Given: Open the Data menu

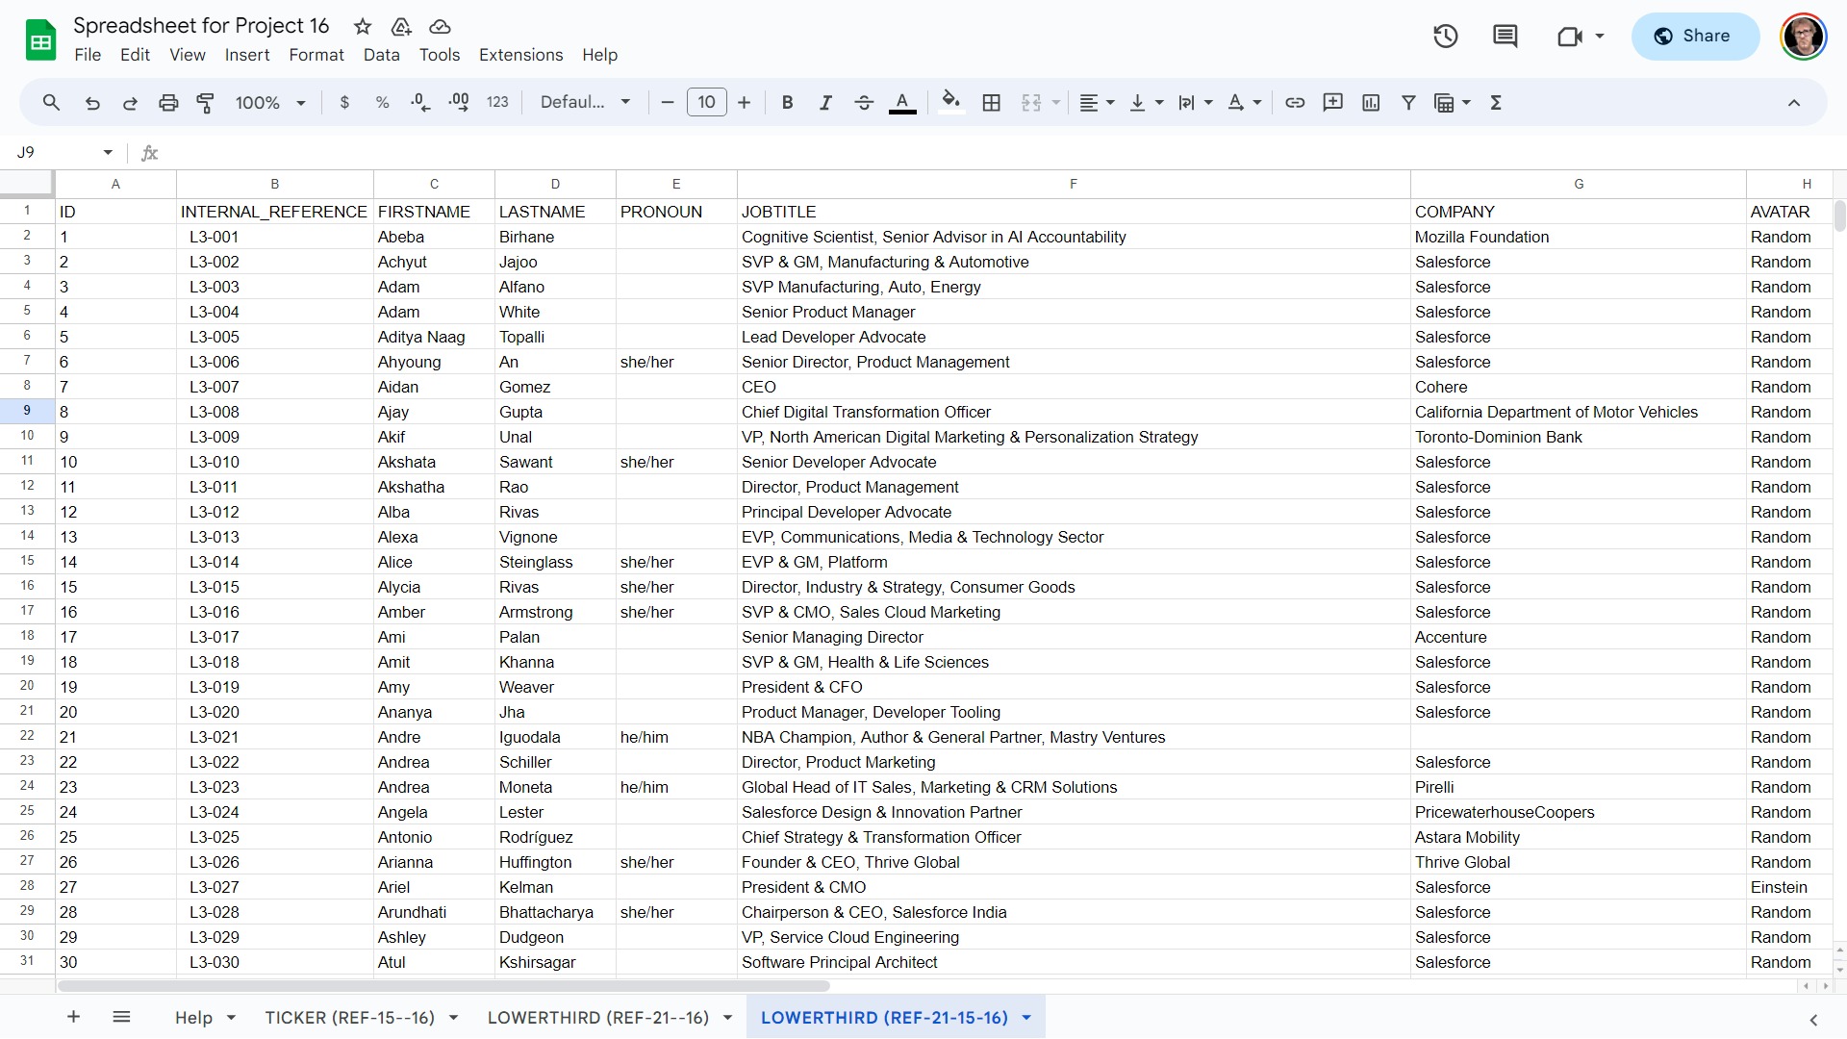Looking at the screenshot, I should [x=381, y=55].
